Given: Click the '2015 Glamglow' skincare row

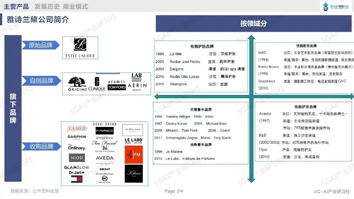Looking at the screenshot, I should (x=191, y=84).
